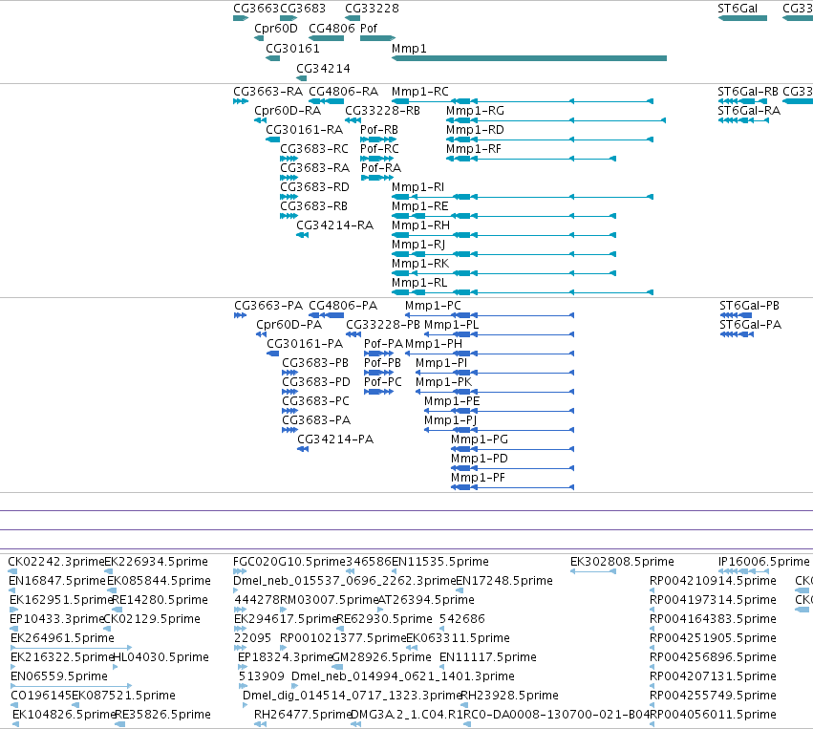Screen dimensions: 813x729
Task: Select the Mmp1-PG protein label
Action: pyautogui.click(x=480, y=440)
